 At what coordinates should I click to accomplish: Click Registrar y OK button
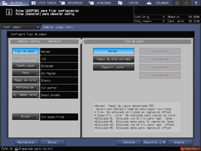pos(155,142)
